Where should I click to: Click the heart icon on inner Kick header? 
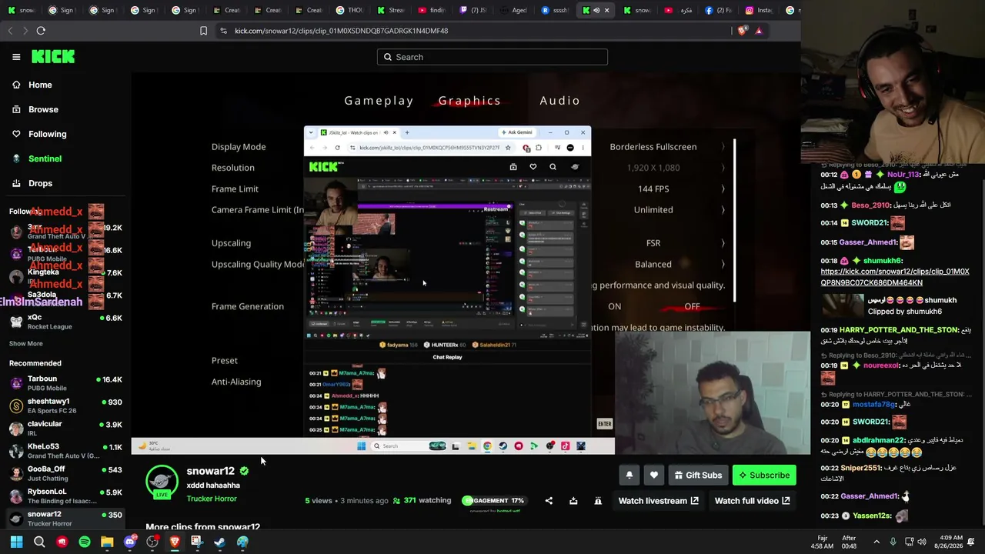[533, 167]
